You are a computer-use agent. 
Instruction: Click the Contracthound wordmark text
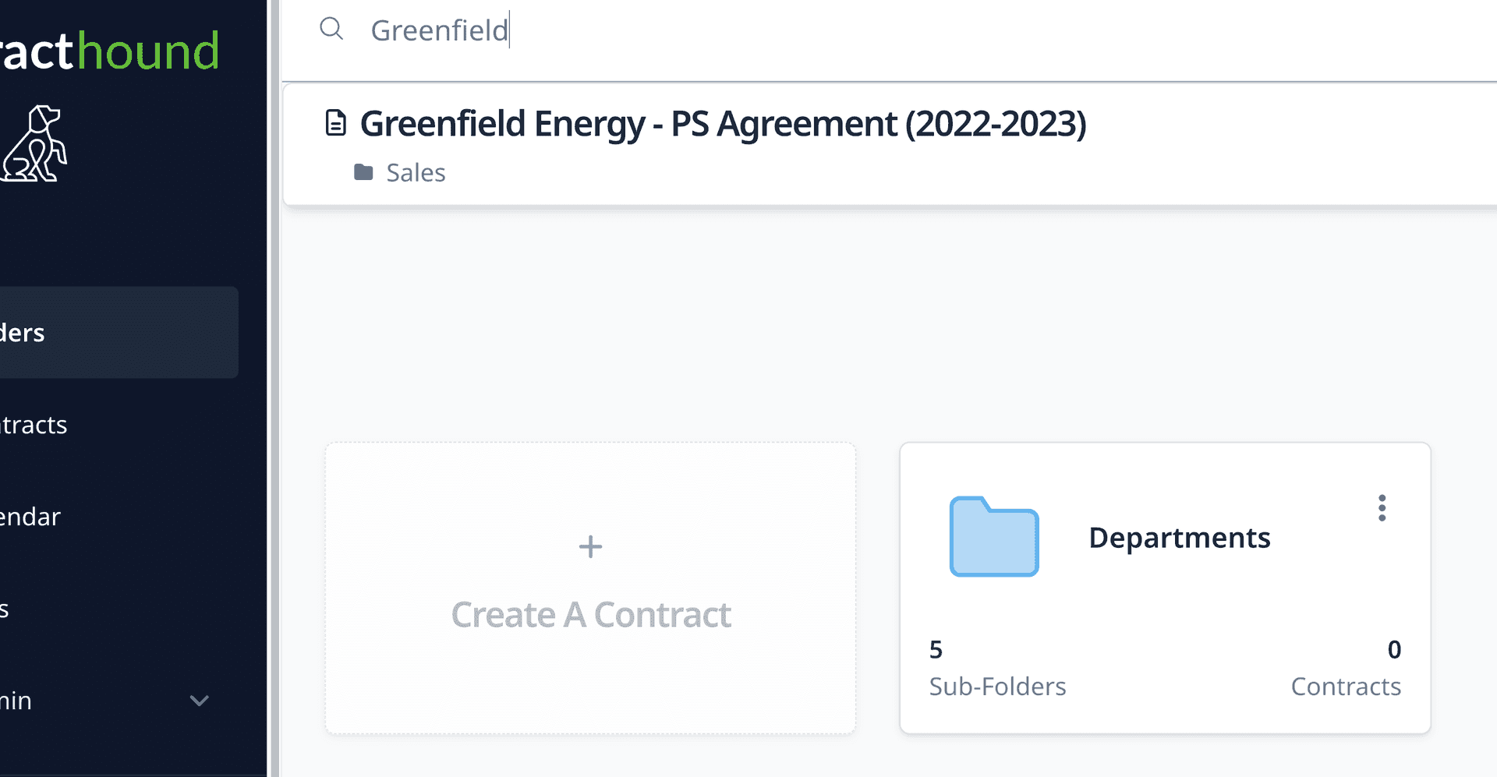(109, 51)
